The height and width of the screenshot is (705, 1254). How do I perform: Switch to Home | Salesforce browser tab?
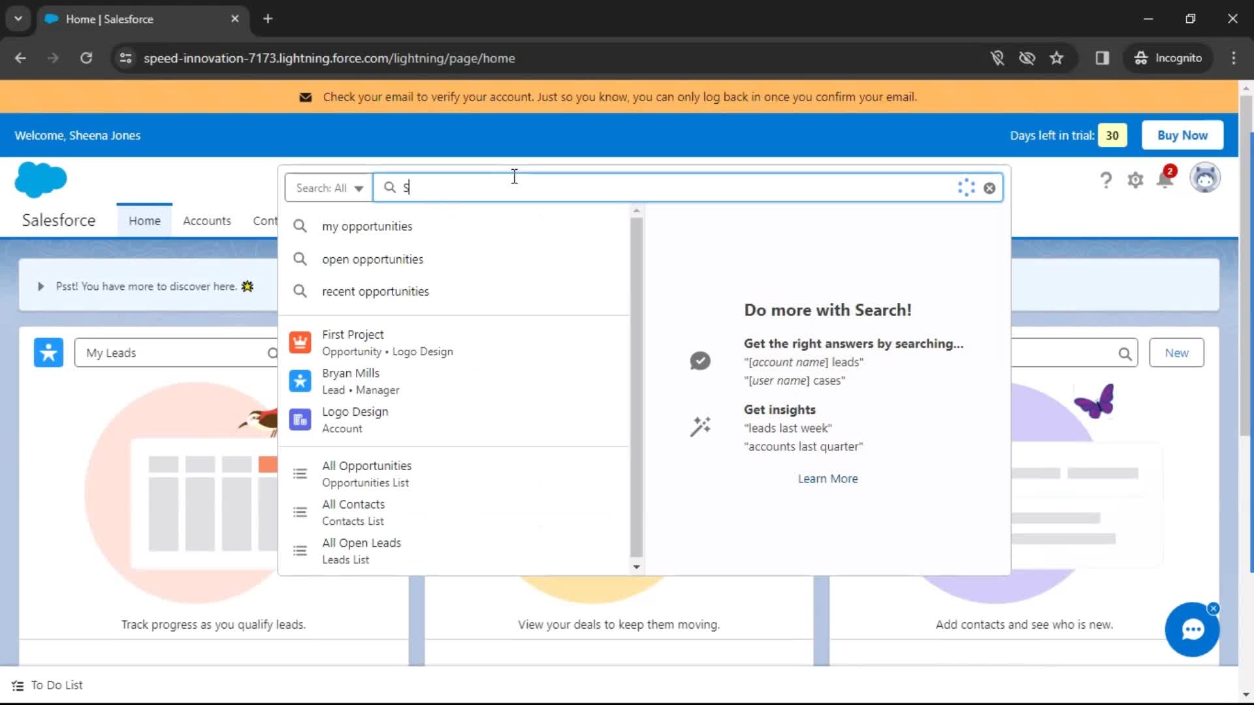(x=142, y=19)
